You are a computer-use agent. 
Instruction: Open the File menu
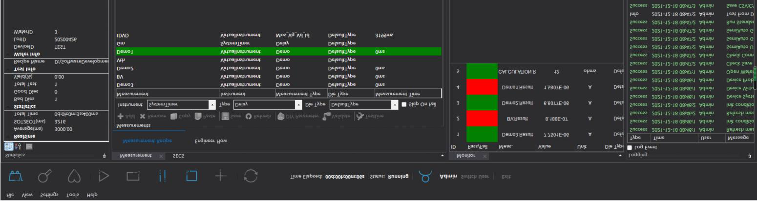(10, 195)
